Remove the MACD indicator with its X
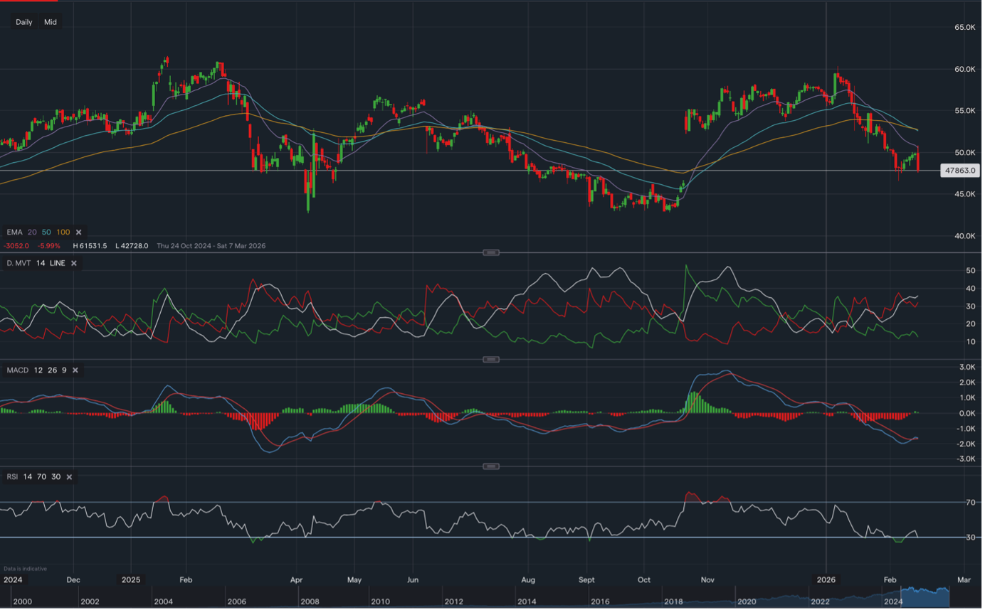This screenshot has width=985, height=610. tap(75, 370)
